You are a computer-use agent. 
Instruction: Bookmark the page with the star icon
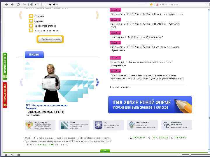click(x=151, y=5)
